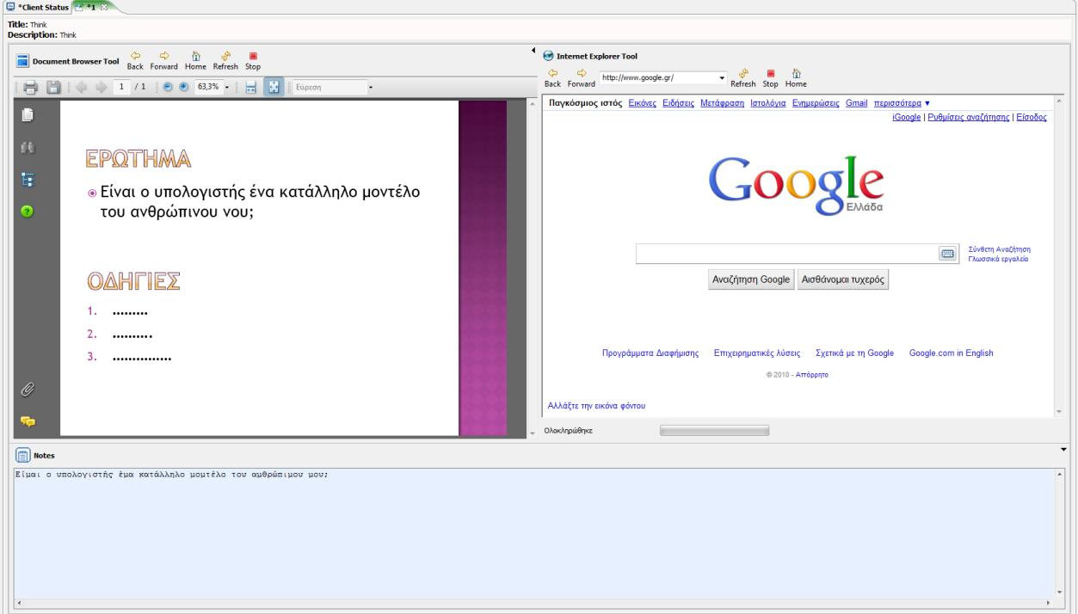Refresh the Internet Explorer Tool page
This screenshot has width=1078, height=614.
tap(742, 79)
